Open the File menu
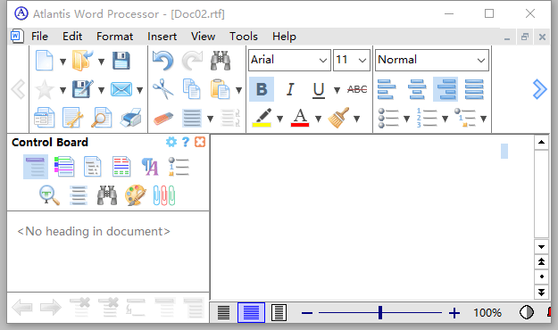This screenshot has width=558, height=330. tap(39, 37)
